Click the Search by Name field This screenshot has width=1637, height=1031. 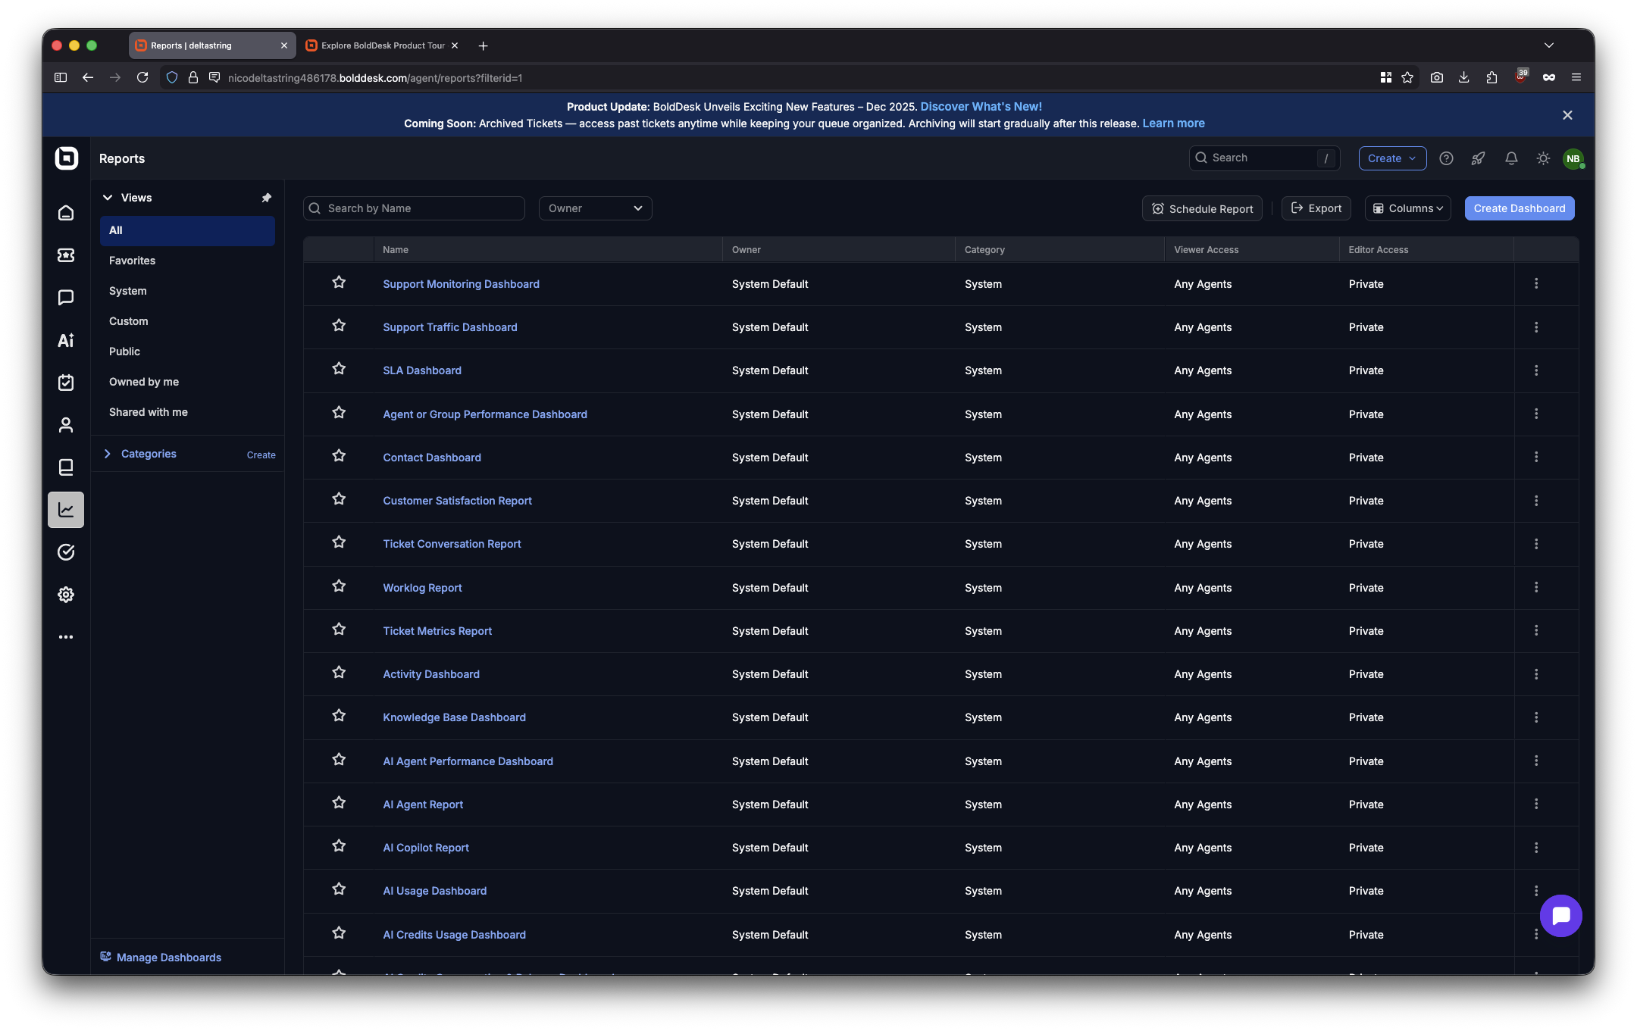(x=414, y=208)
